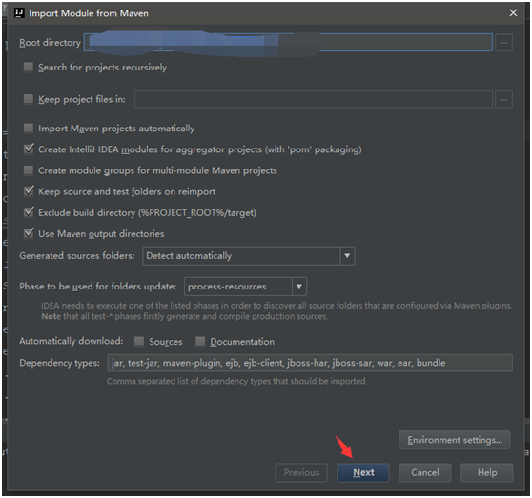Toggle Exclude build directory option
Screen dimensions: 532x498
click(29, 212)
